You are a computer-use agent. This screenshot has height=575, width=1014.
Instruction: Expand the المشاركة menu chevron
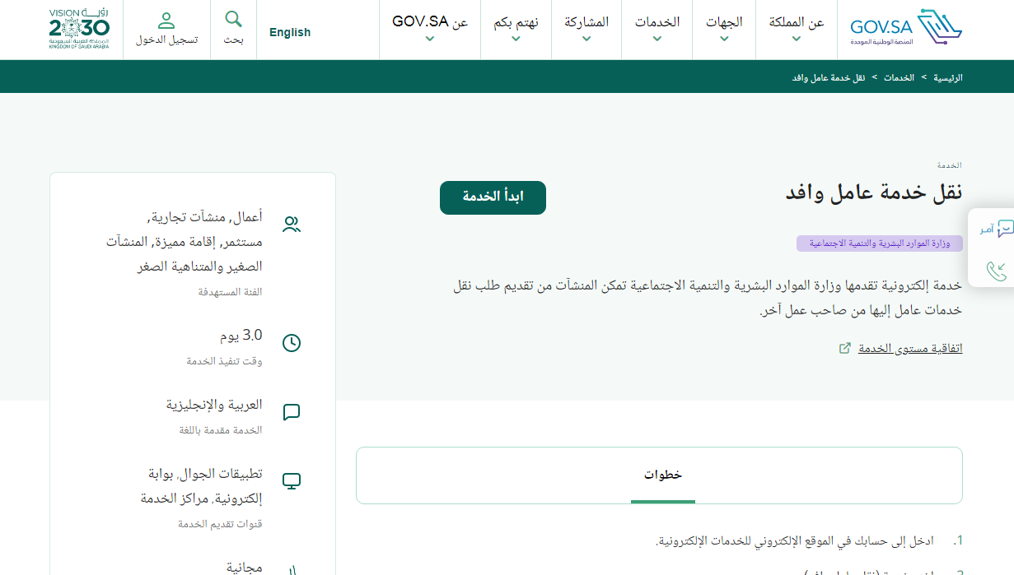[586, 39]
